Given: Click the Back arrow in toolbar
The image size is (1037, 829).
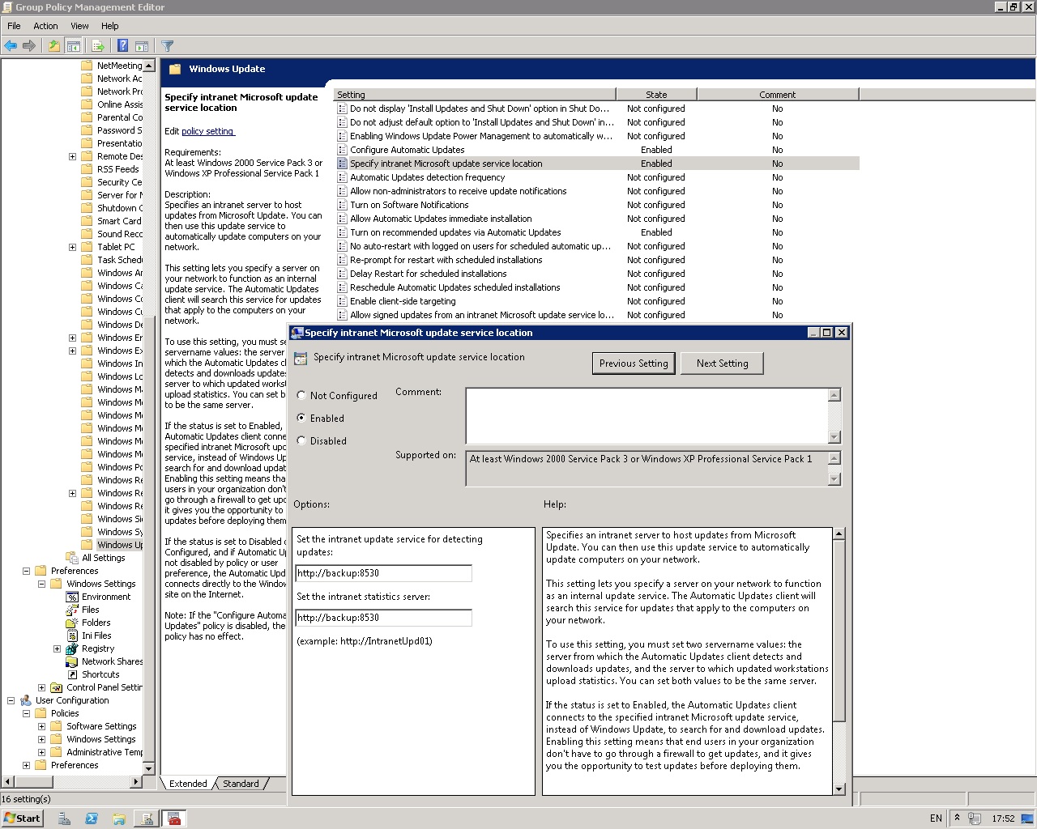Looking at the screenshot, I should pos(11,46).
